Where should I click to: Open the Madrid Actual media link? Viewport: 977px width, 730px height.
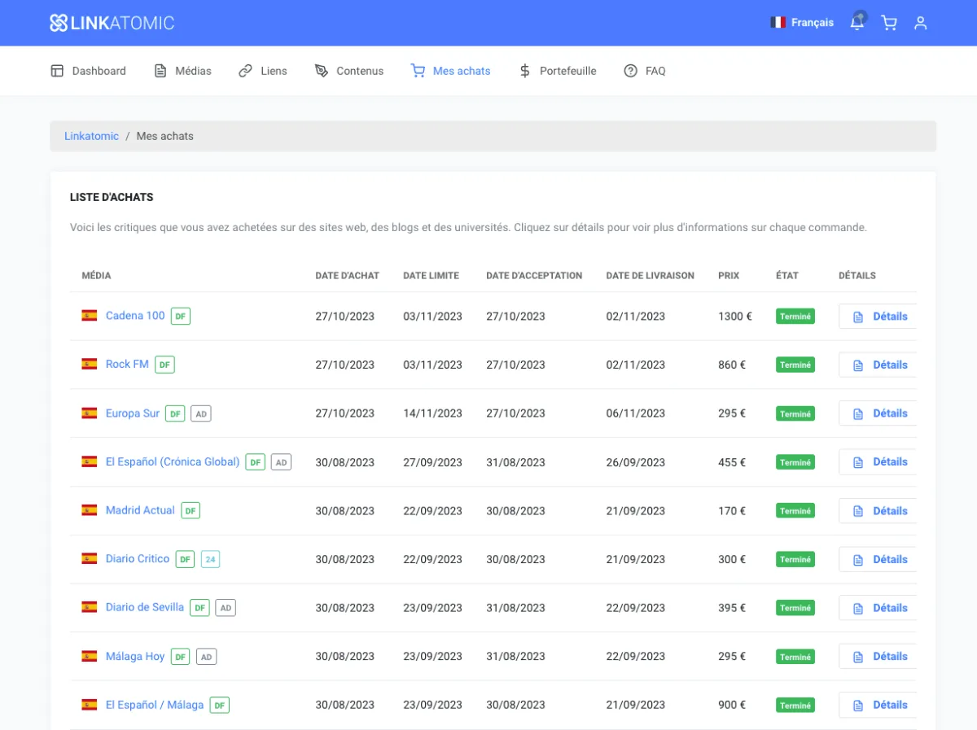[140, 510]
